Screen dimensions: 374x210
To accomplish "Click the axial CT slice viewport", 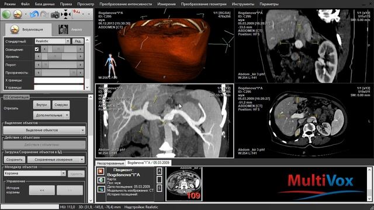I will point(303,121).
